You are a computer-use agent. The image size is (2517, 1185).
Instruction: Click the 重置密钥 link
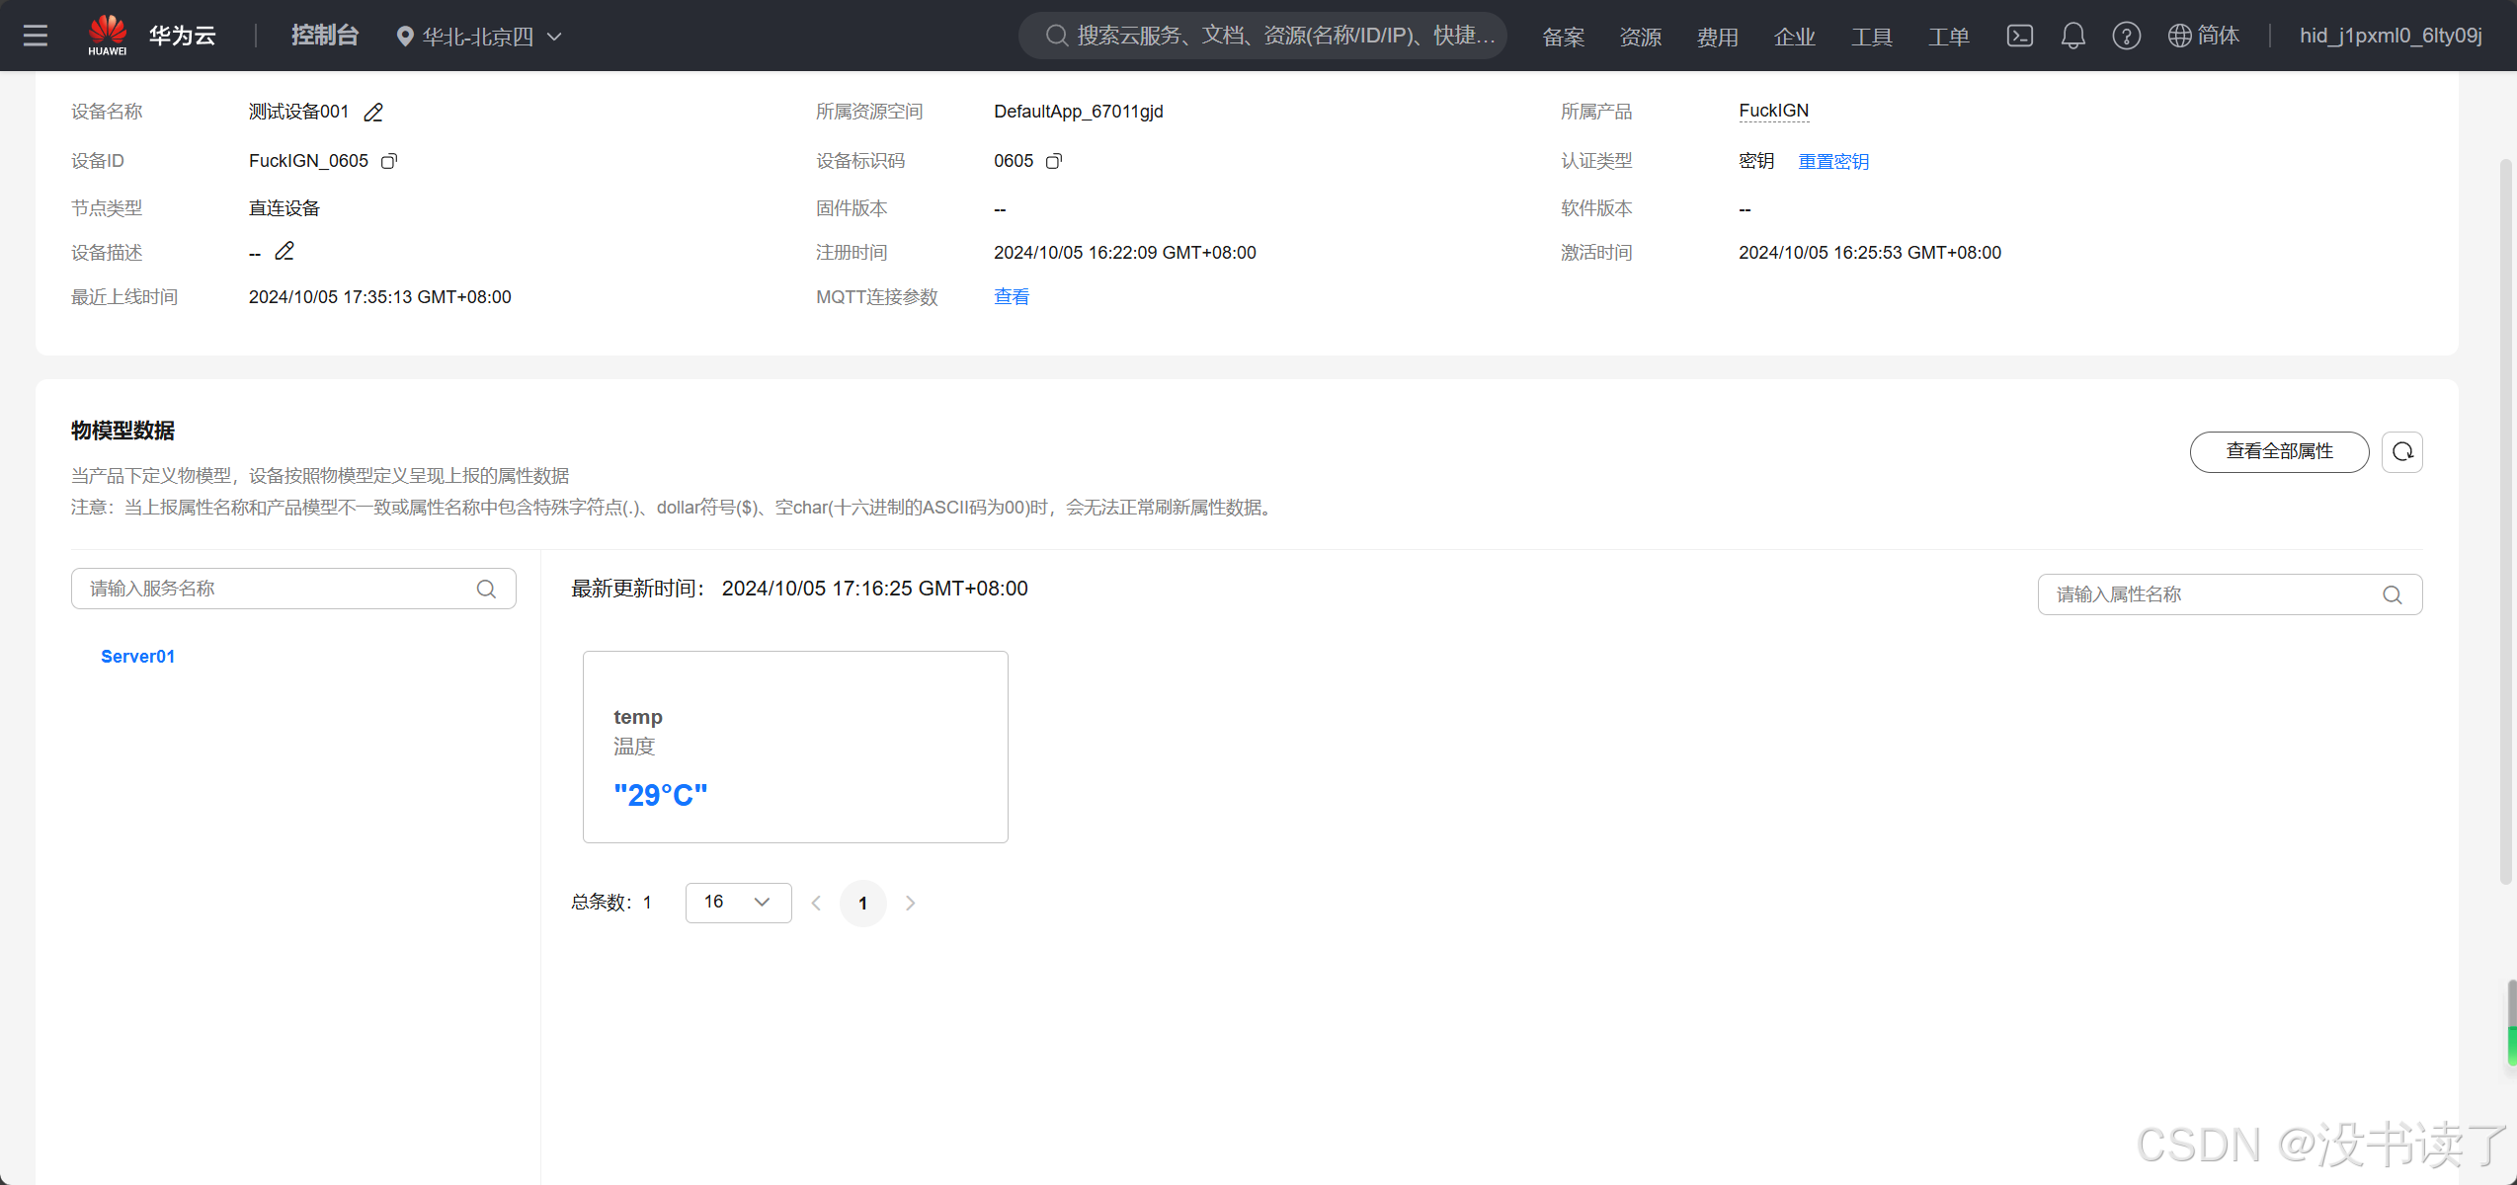(1833, 161)
